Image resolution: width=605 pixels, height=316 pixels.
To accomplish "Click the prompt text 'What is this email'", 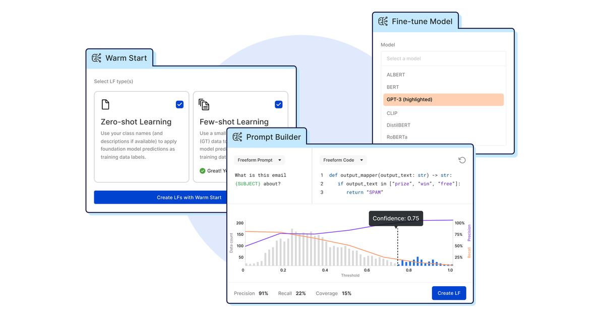I will coord(261,175).
